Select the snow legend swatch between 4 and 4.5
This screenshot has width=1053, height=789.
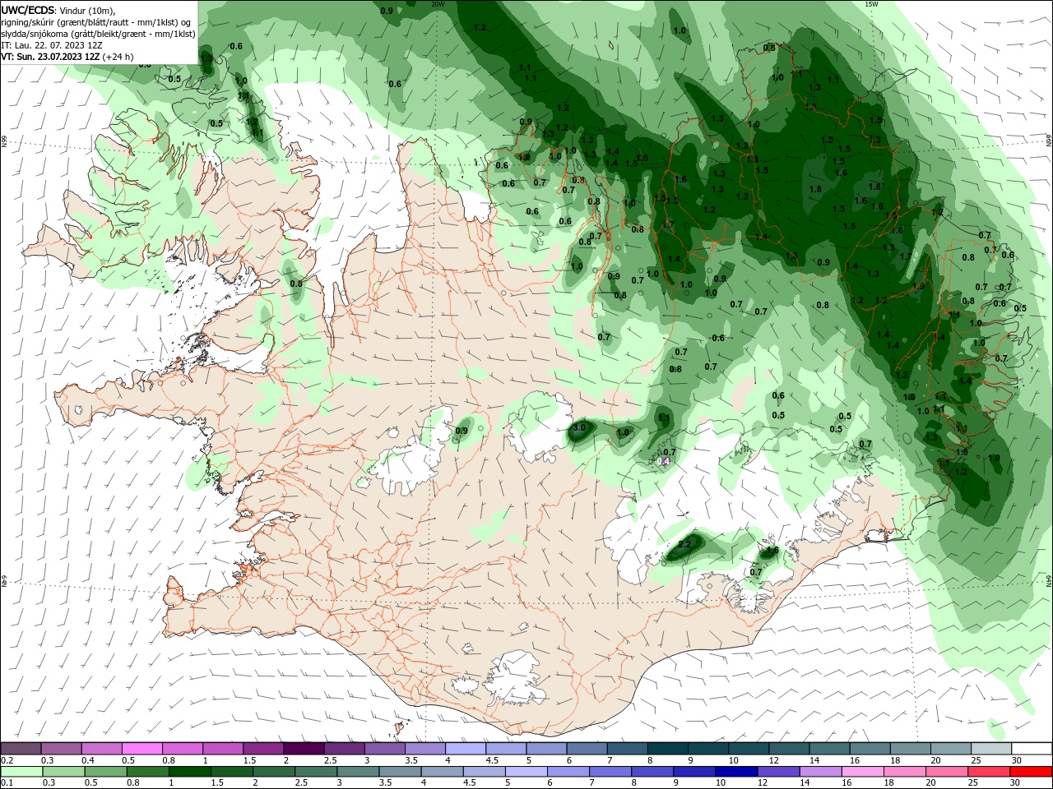[x=465, y=749]
